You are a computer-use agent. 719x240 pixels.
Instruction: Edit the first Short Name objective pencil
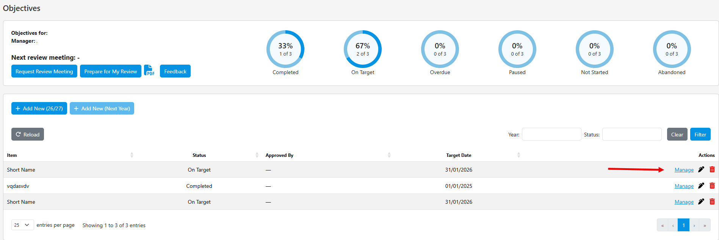click(x=701, y=170)
